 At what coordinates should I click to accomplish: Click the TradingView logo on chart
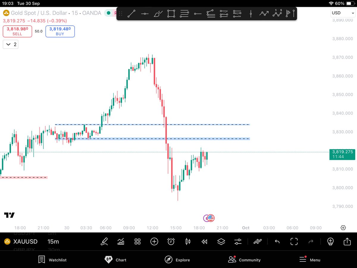[x=10, y=215]
